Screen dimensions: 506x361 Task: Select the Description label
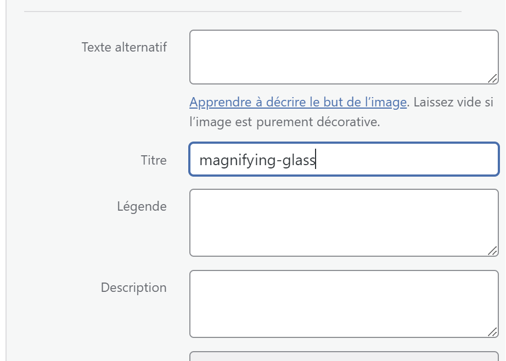[133, 287]
